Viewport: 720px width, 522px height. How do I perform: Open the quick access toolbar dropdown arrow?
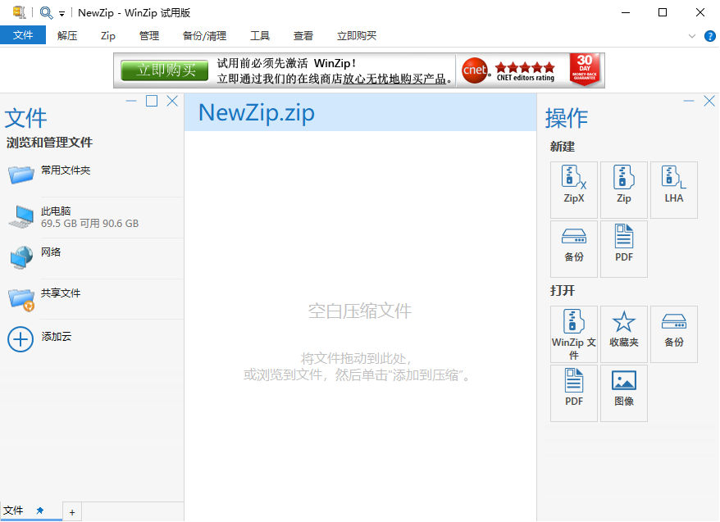click(x=62, y=14)
